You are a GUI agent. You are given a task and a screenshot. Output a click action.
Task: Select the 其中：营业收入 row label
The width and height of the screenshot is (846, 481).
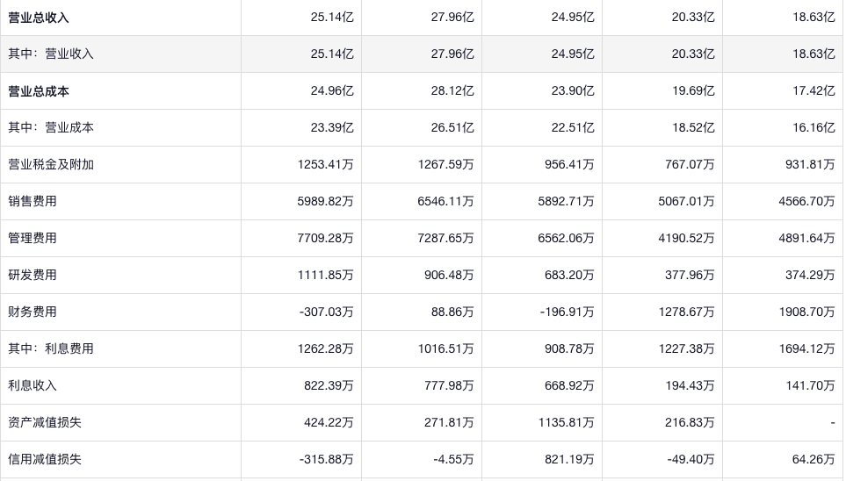coord(51,54)
